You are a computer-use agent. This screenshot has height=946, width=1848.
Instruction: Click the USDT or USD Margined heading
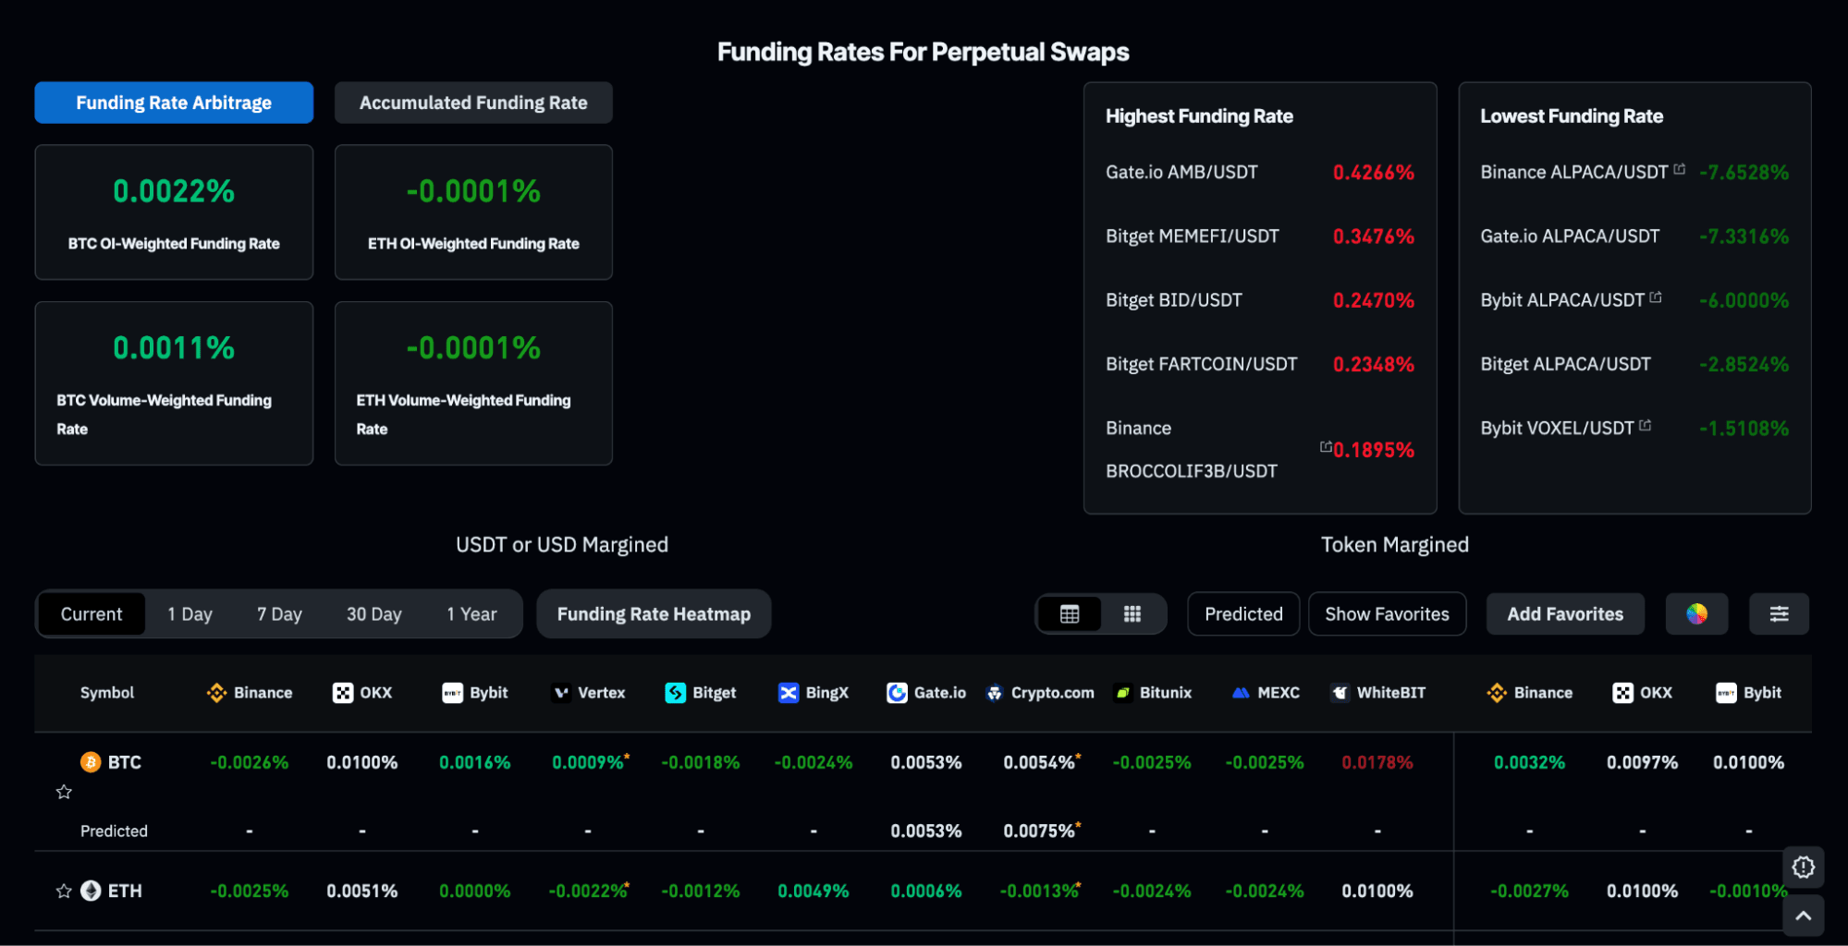pyautogui.click(x=562, y=545)
